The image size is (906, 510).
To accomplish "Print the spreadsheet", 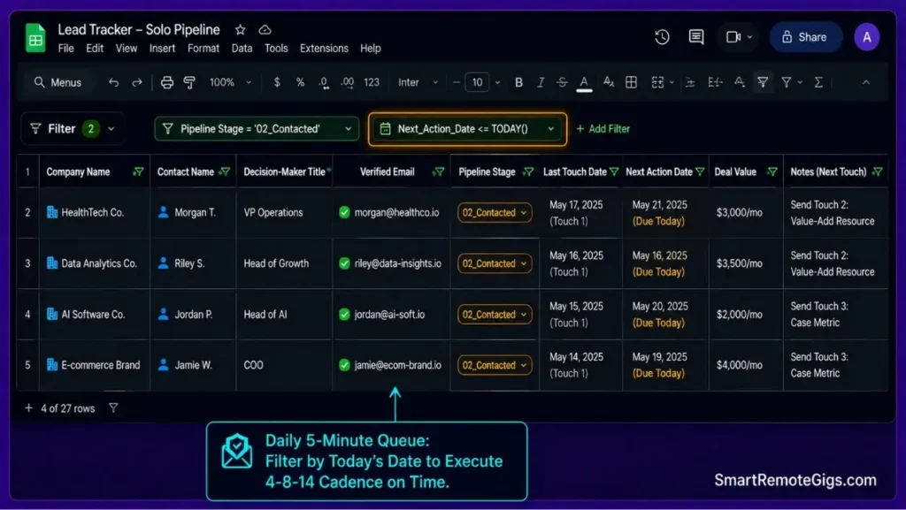I will pyautogui.click(x=167, y=82).
